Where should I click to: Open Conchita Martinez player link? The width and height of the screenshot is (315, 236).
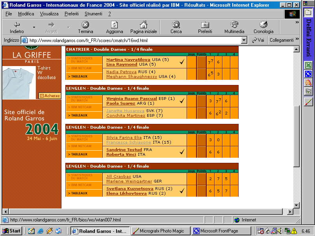(126, 116)
